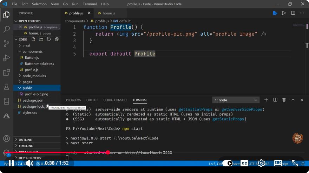Add a new terminal with plus icon
Screen dimensions: 309x173
[x=266, y=100]
